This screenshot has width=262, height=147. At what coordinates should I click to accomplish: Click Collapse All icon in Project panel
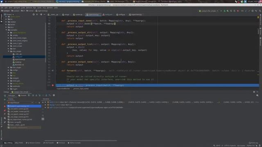click(x=37, y=15)
